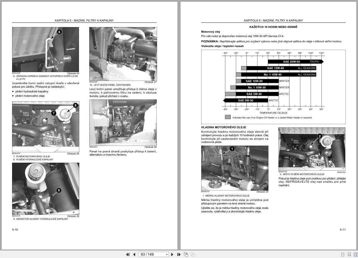The height and width of the screenshot is (258, 358).
Task: Click the Obrázek 27 left side panel photo
Action: coord(123,54)
